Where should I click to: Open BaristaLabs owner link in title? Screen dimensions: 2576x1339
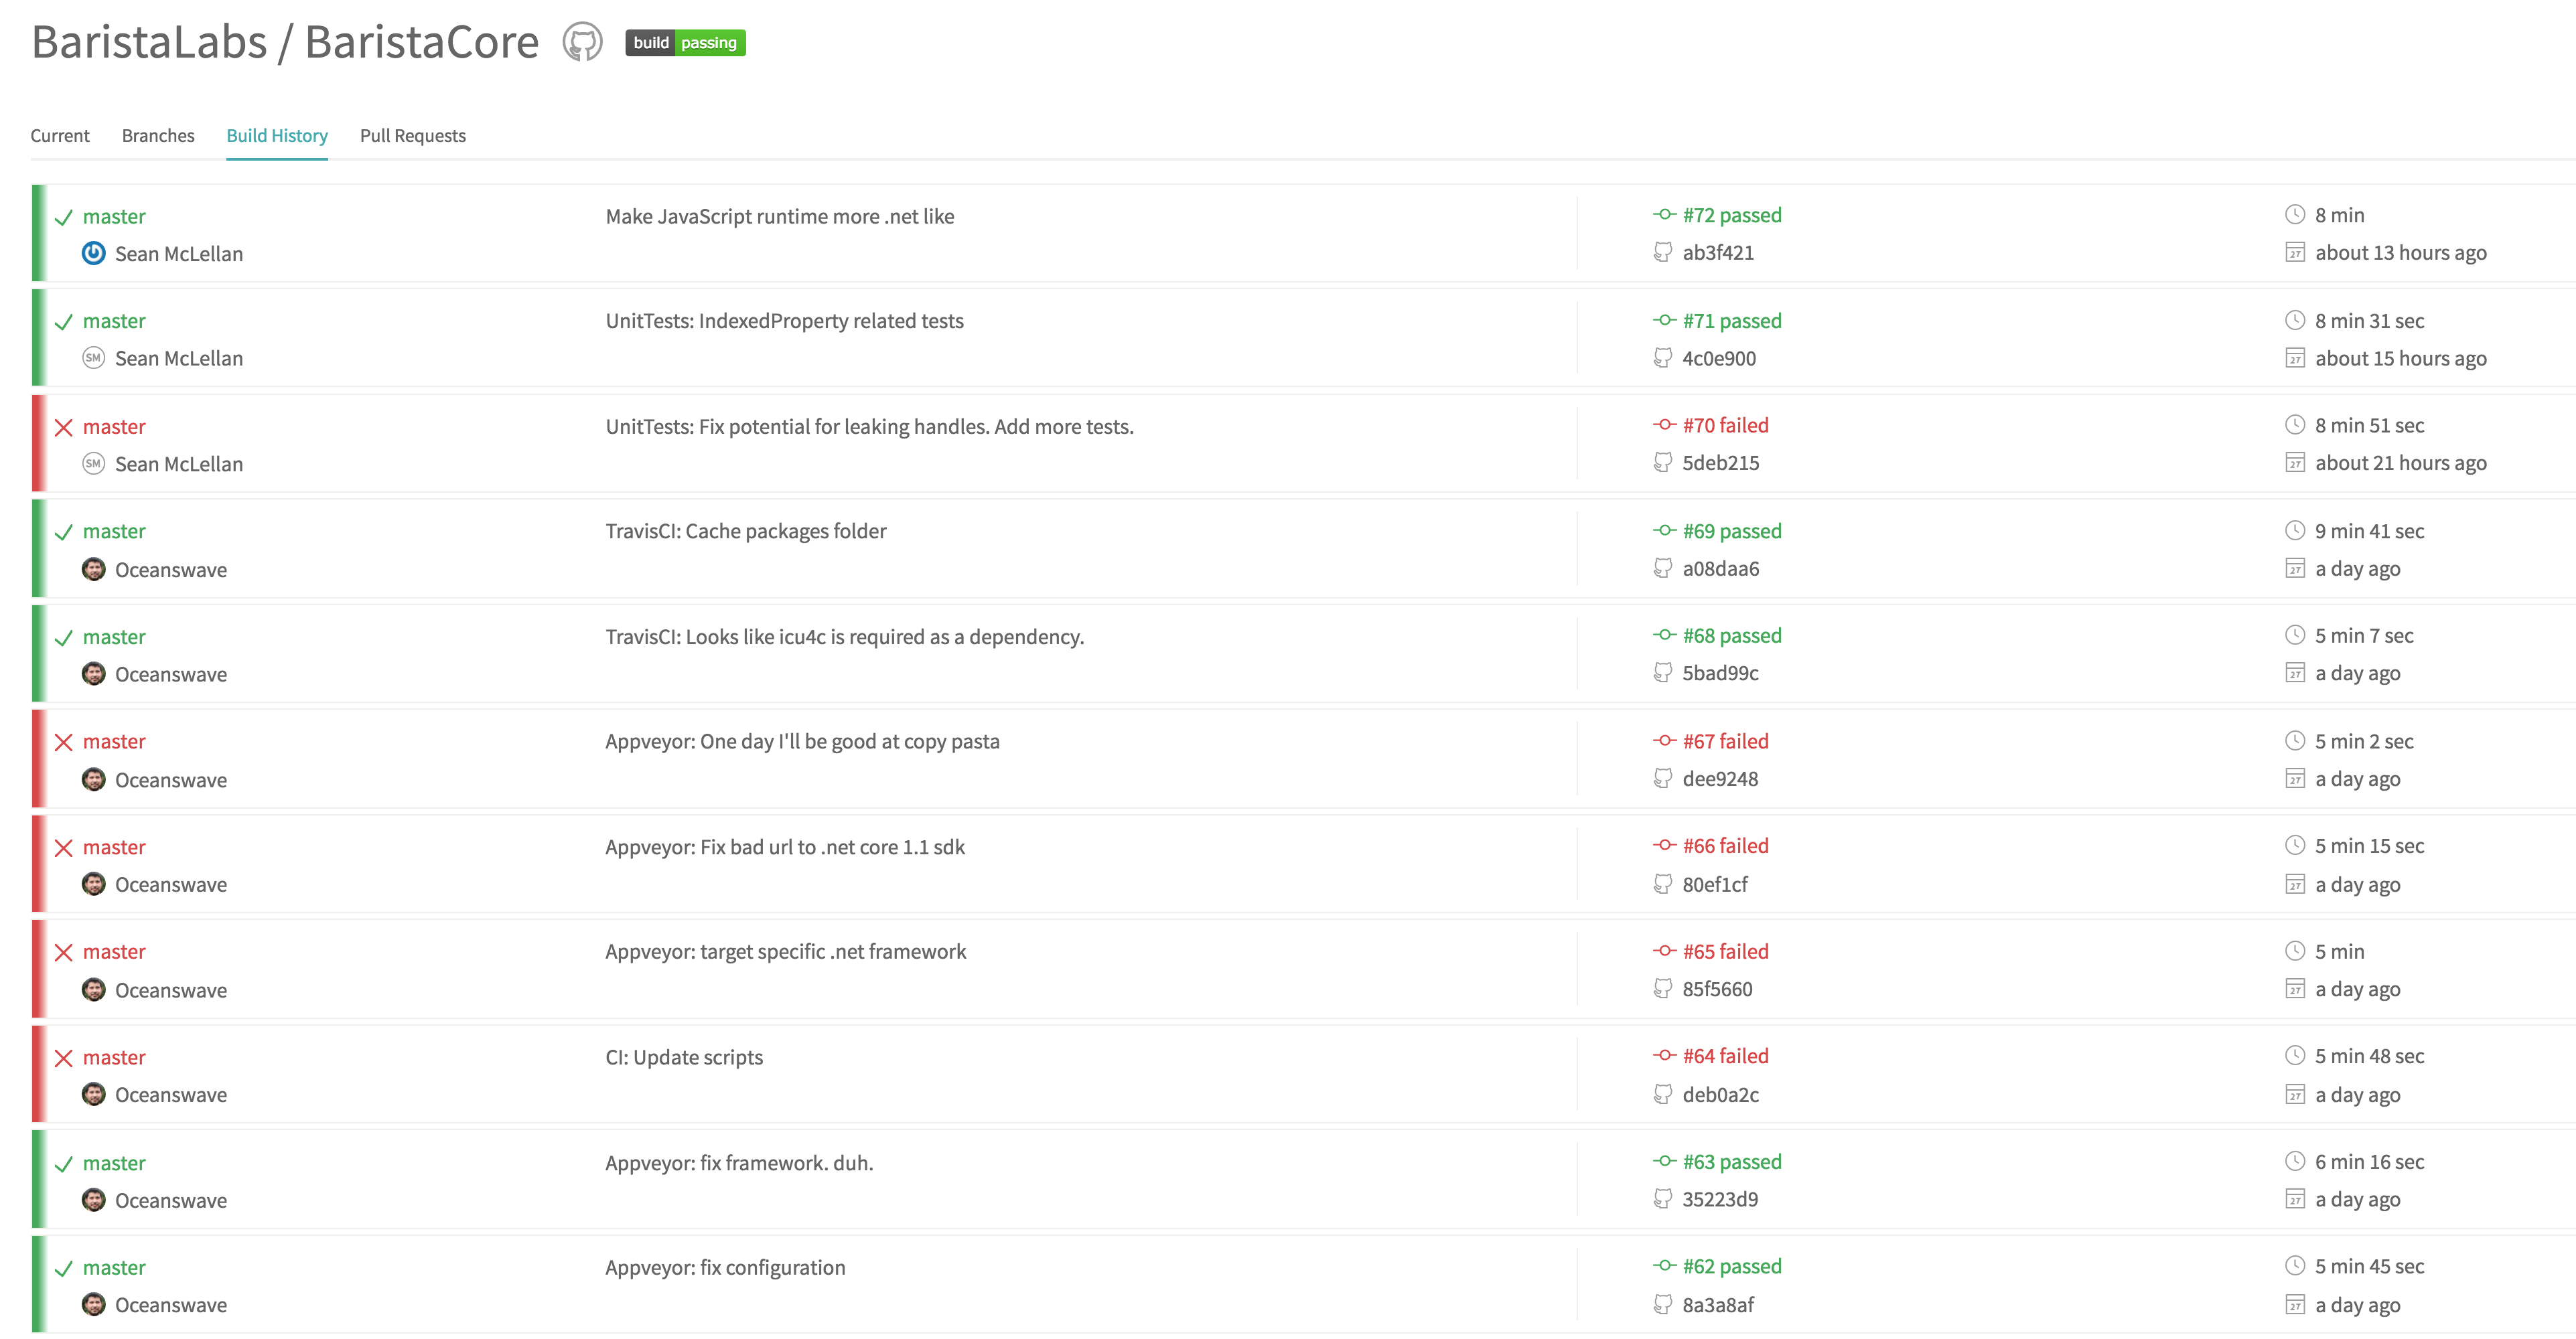tap(150, 42)
